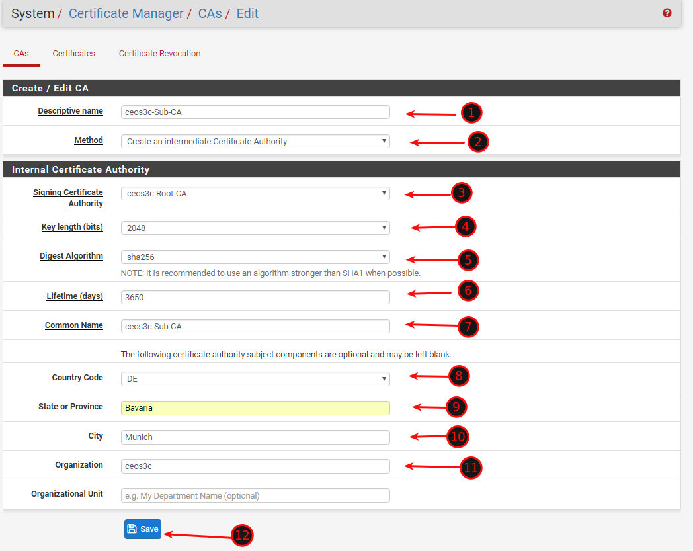Expand the Digest Algorithm dropdown
Viewport: 693px width, 551px height.
[x=255, y=257]
